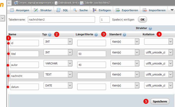Click the autor name field
The image size is (175, 107).
[24, 65]
